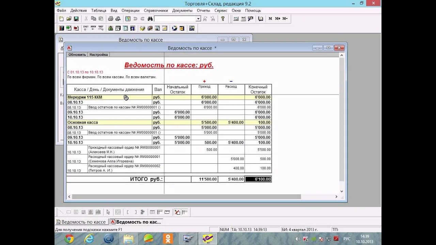Click the Настройка button in report window
This screenshot has width=436, height=245.
point(98,54)
